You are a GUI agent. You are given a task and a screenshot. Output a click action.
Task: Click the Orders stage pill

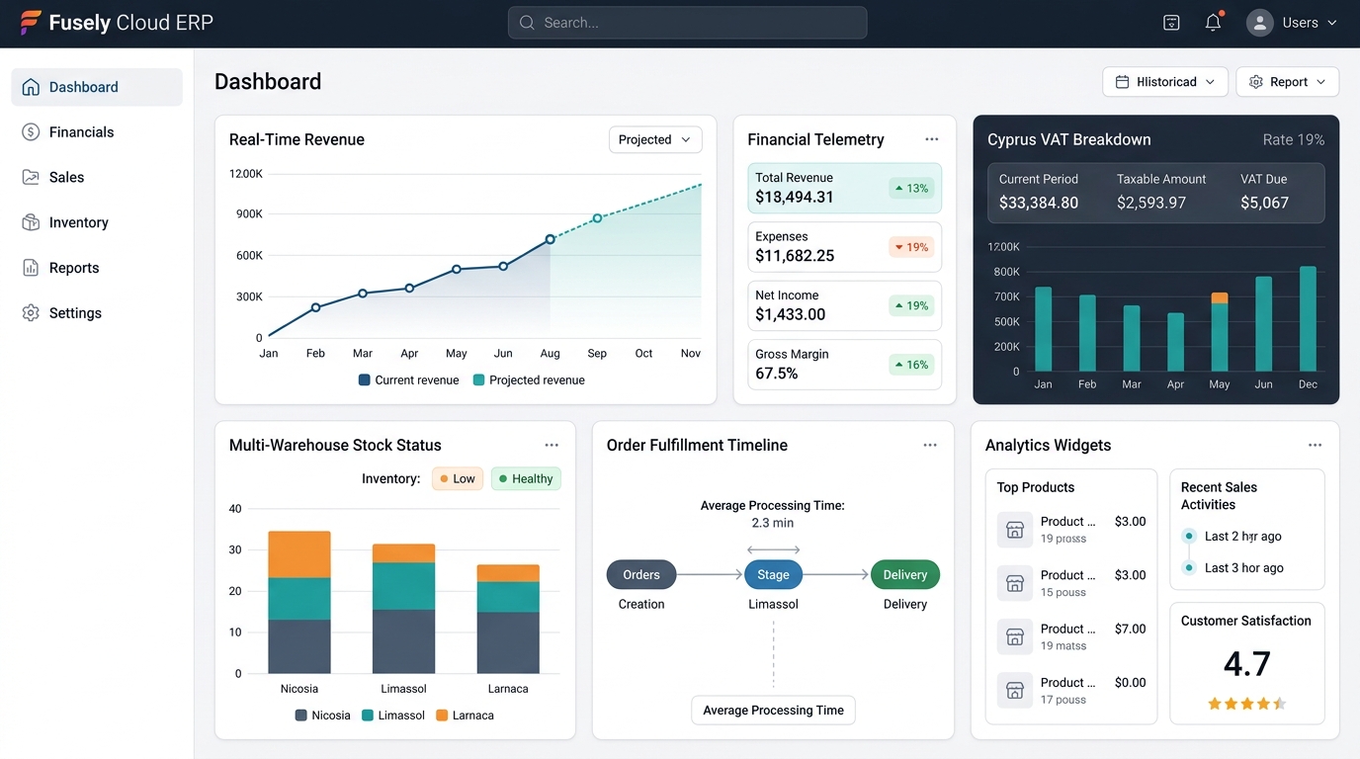click(x=640, y=575)
